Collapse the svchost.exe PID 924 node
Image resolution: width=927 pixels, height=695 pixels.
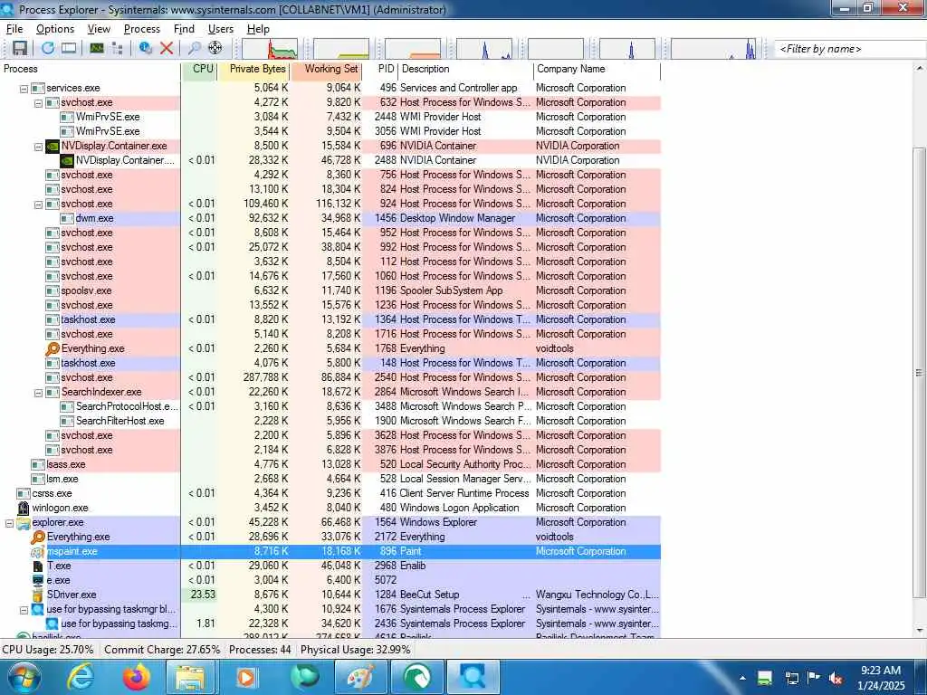[x=38, y=205]
